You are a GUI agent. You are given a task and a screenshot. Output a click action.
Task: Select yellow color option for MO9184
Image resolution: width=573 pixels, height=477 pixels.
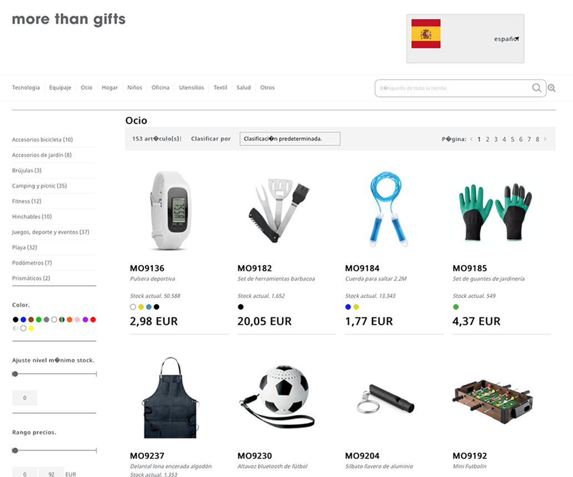356,307
